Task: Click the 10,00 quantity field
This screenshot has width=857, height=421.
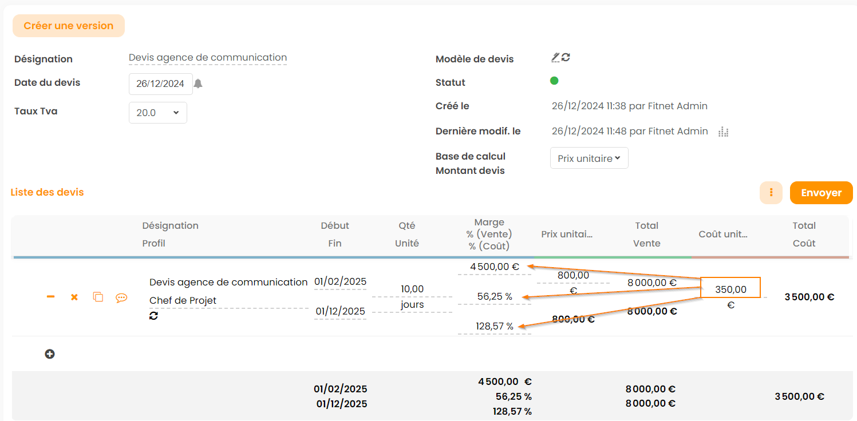Action: pyautogui.click(x=412, y=289)
